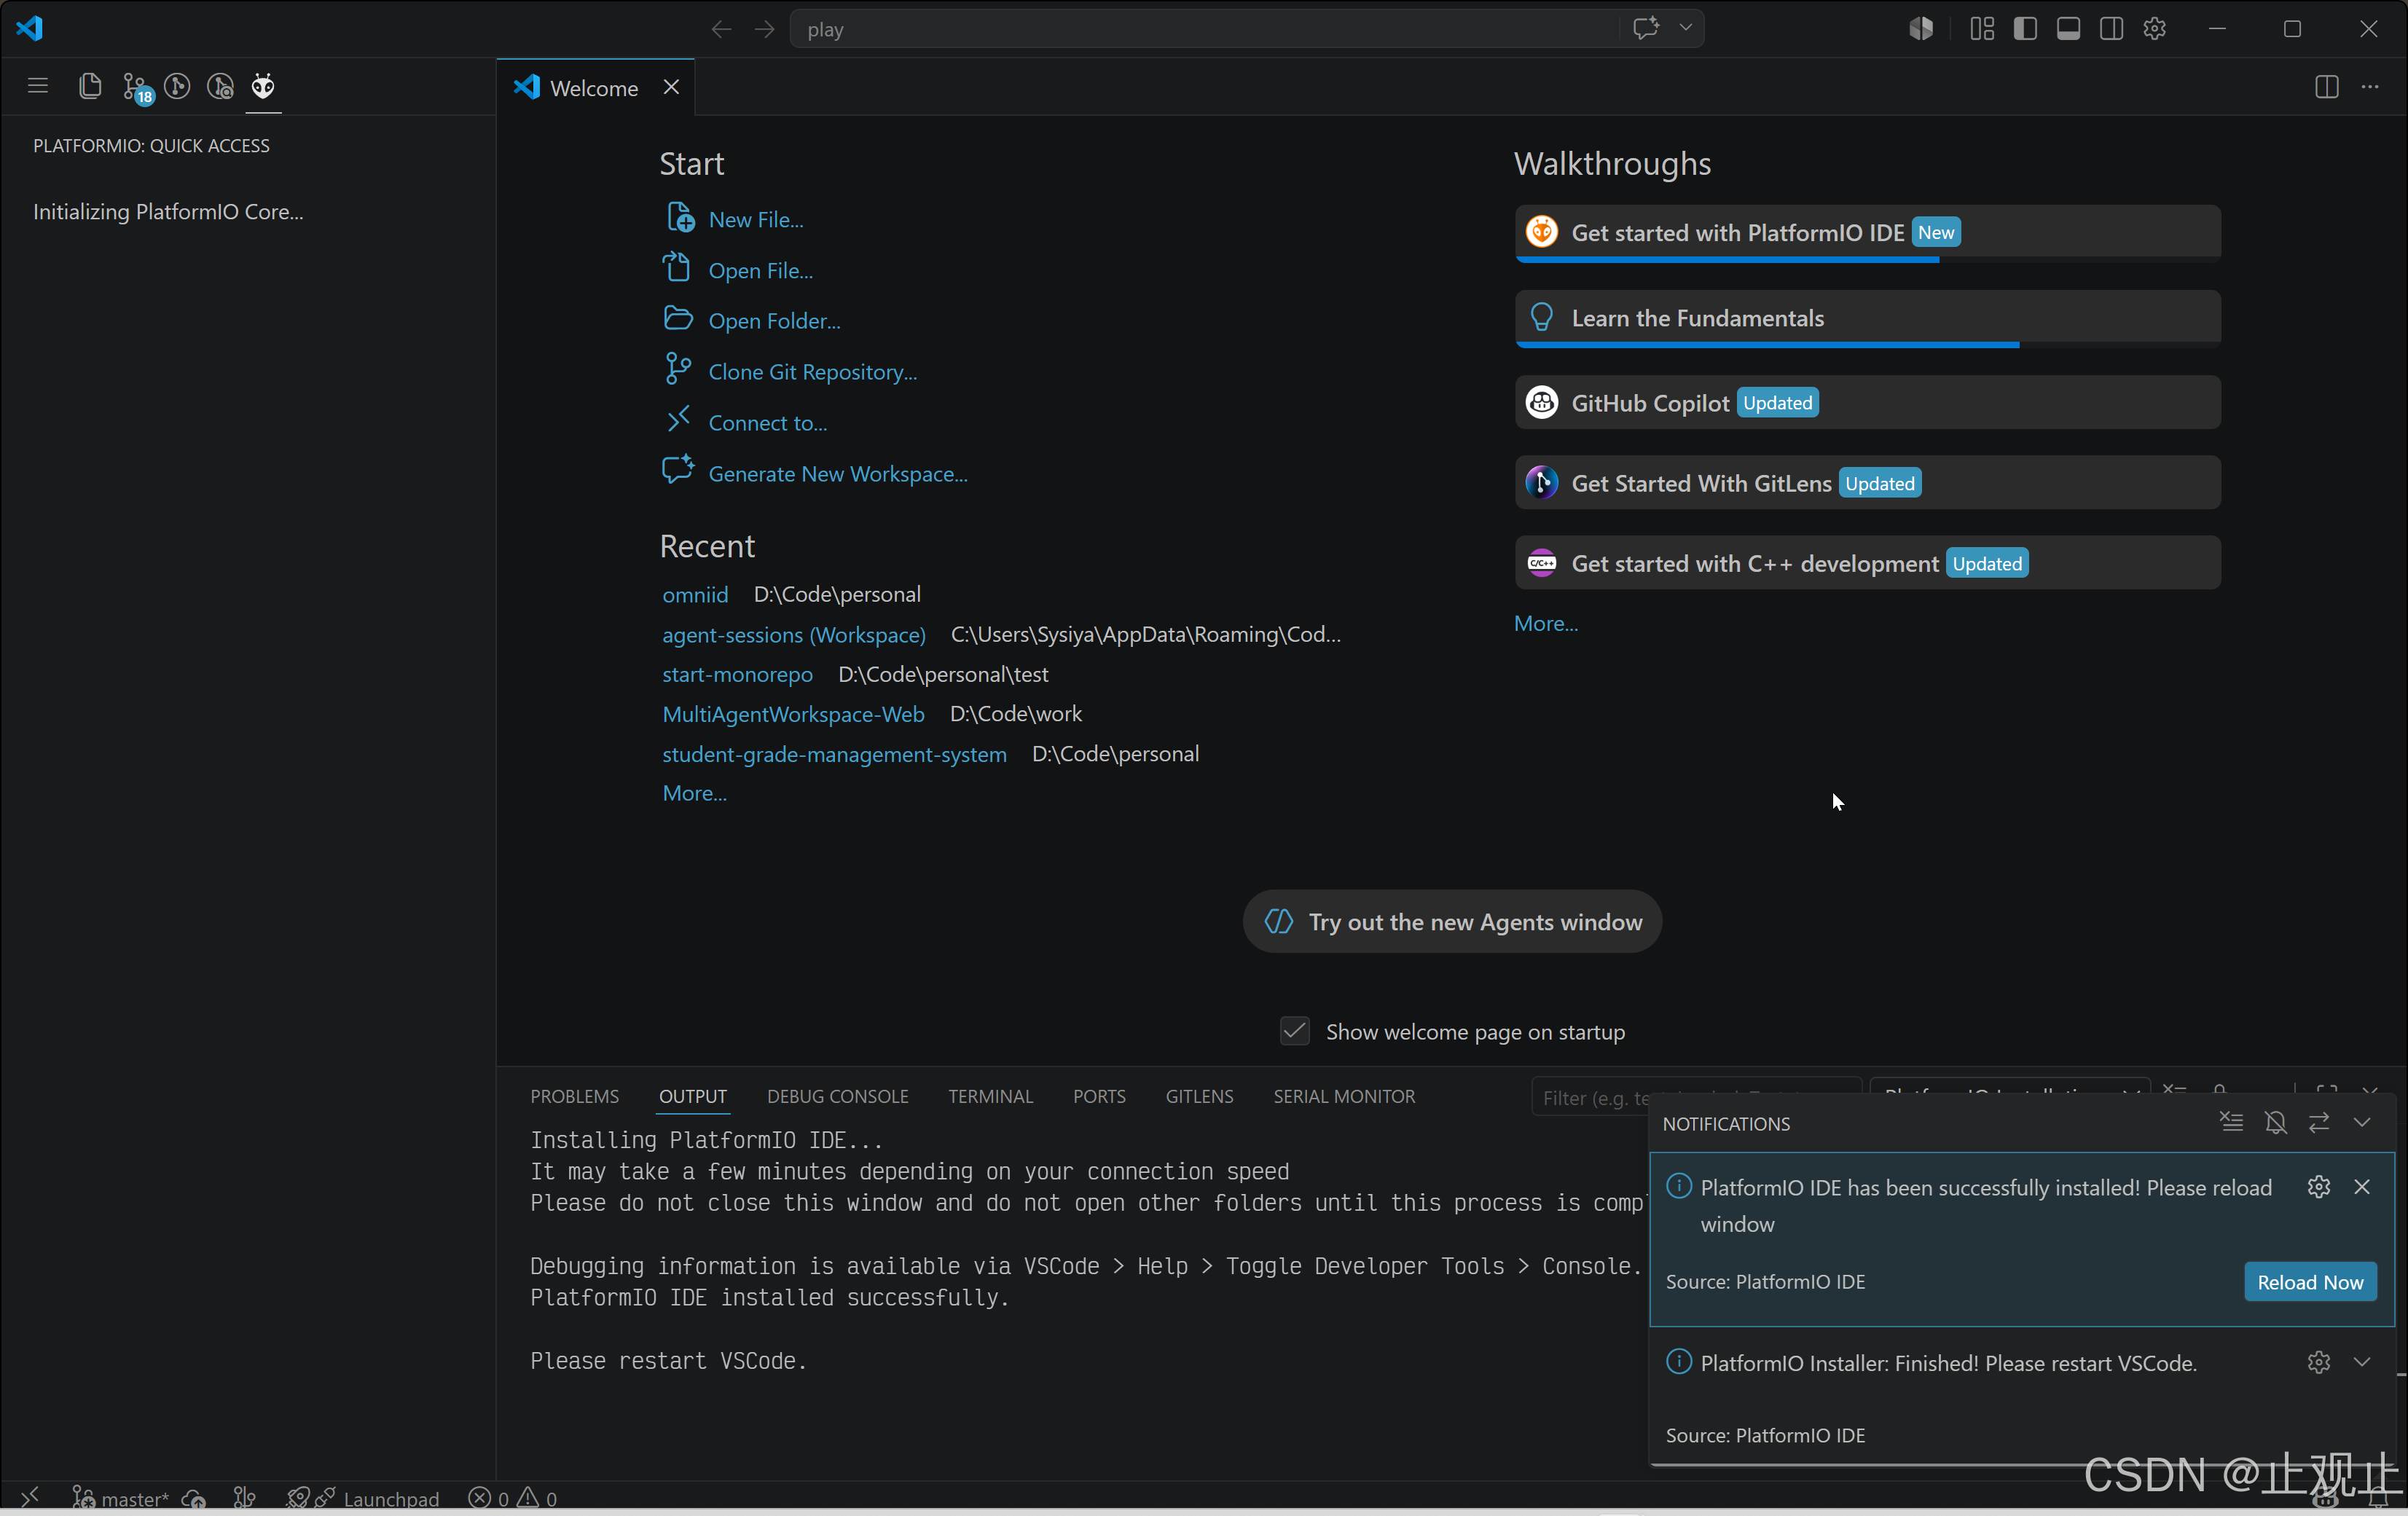The image size is (2408, 1516).
Task: Open the Customize Layout icon
Action: [x=1982, y=28]
